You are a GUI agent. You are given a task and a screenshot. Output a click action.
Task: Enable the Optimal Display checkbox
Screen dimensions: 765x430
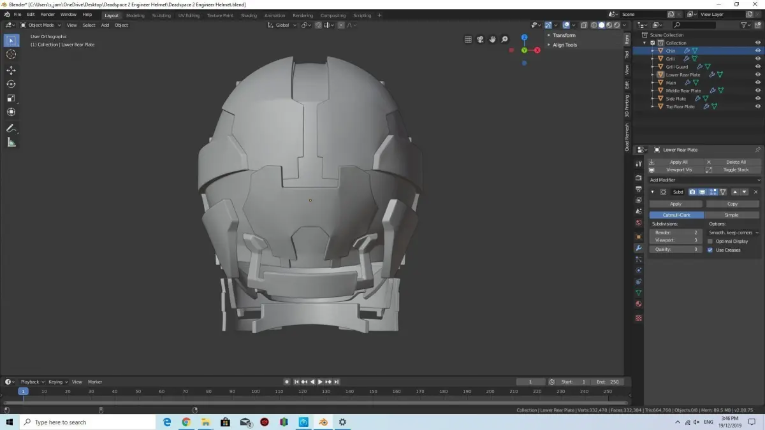coord(710,241)
